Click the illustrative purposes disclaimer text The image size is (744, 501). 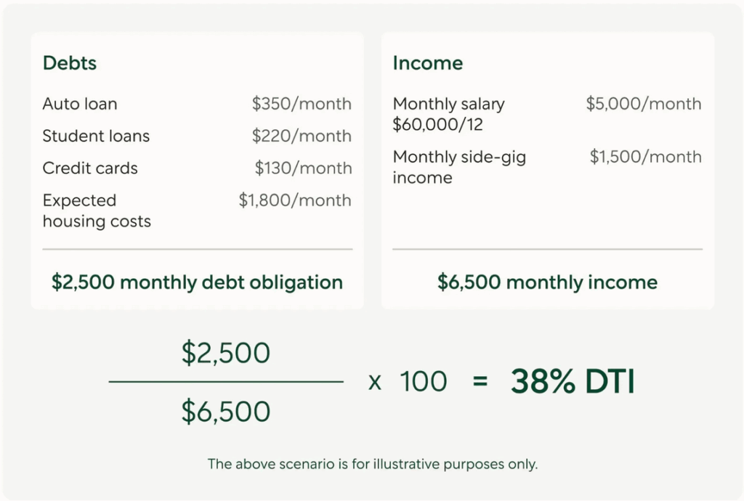[372, 464]
